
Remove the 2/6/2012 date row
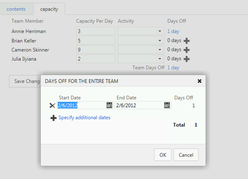point(52,106)
